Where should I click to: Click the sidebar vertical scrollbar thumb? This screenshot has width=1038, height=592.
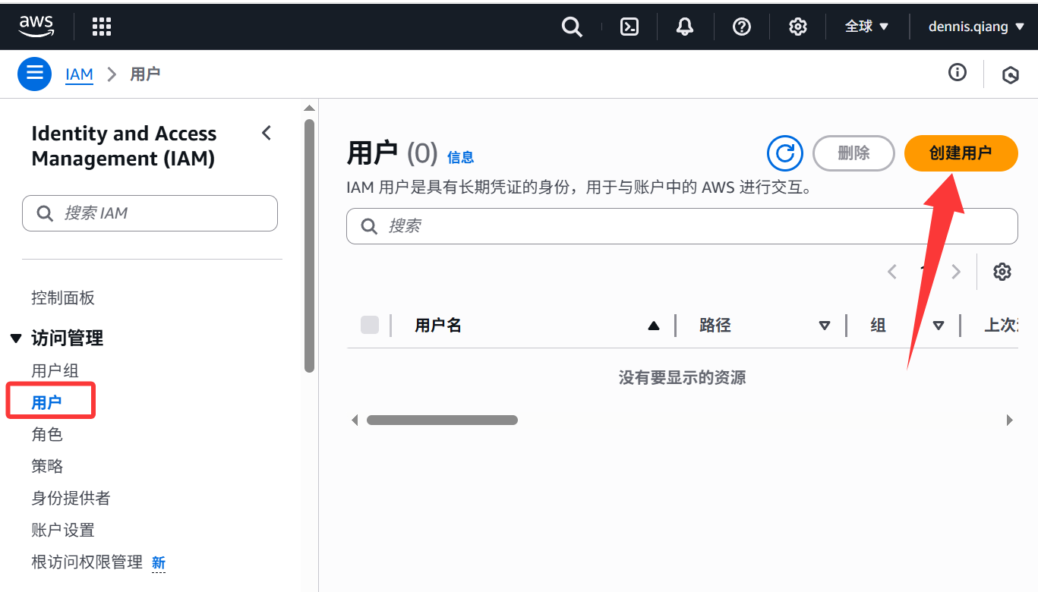point(309,245)
